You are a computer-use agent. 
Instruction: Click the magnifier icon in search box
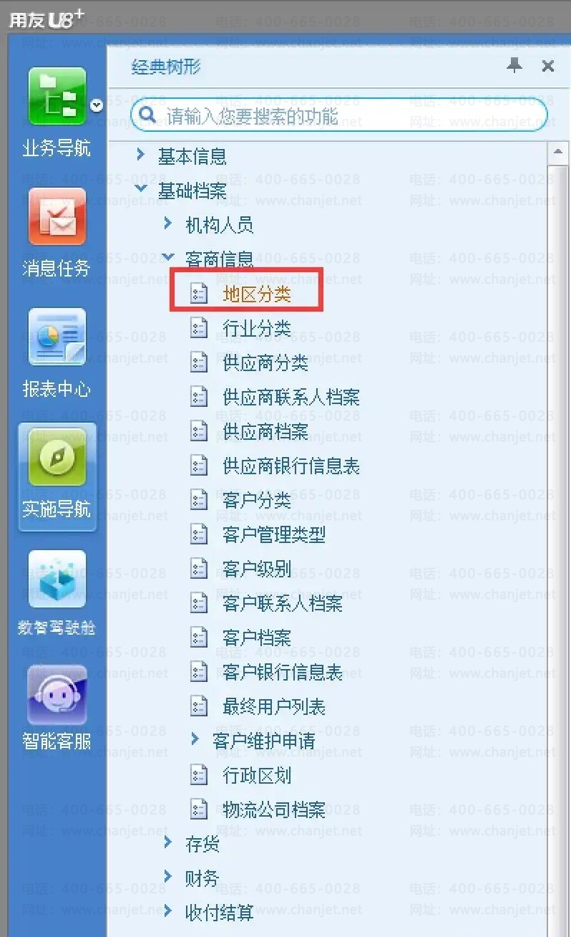tap(147, 115)
